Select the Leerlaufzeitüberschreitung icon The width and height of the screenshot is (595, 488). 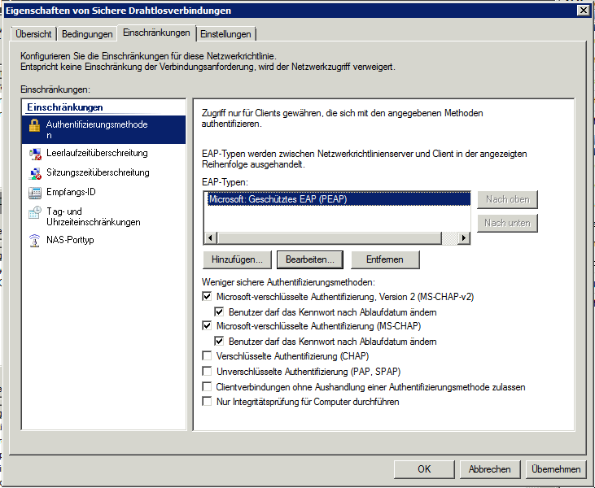coord(34,153)
